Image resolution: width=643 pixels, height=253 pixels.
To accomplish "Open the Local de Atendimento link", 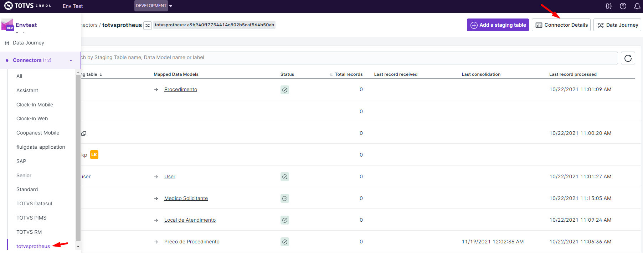I will [190, 220].
